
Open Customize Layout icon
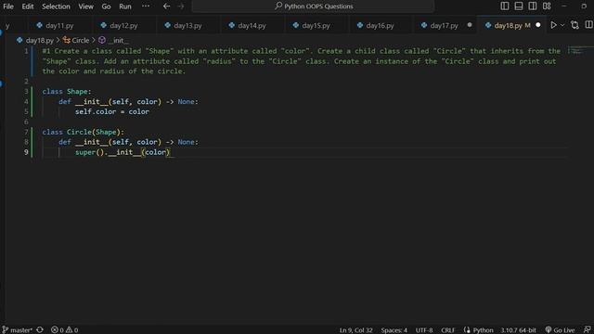click(547, 6)
